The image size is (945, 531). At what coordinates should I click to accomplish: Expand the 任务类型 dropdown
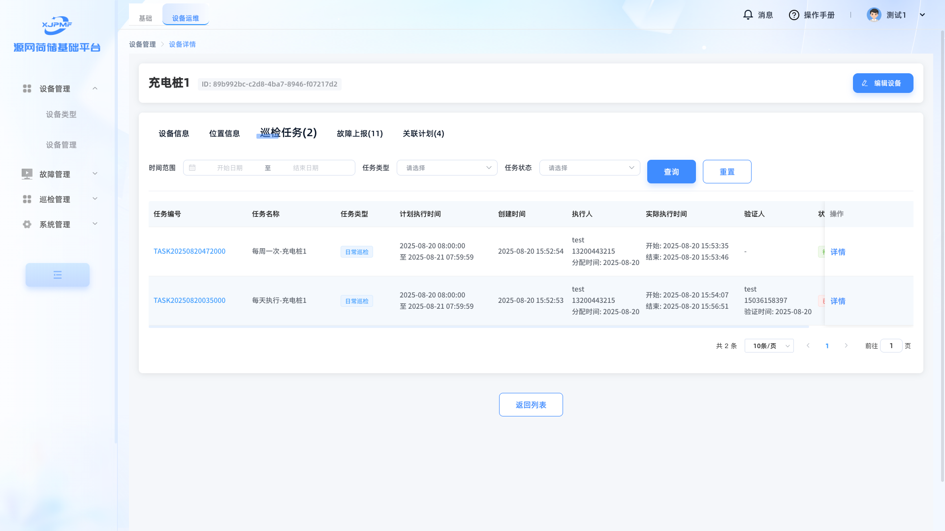(447, 168)
